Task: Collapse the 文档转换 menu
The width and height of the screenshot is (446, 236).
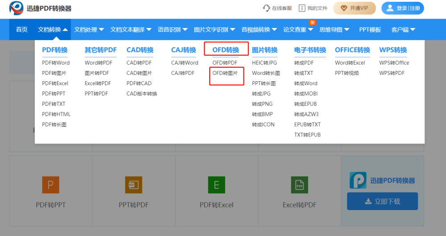Action: pyautogui.click(x=53, y=29)
